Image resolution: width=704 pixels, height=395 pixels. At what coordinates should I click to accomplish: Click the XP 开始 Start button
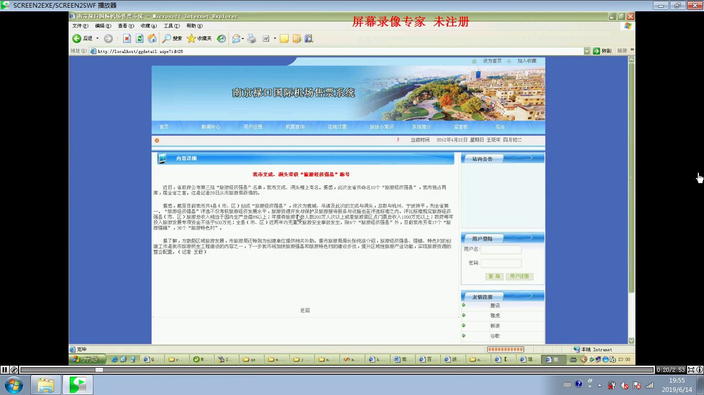(88, 359)
